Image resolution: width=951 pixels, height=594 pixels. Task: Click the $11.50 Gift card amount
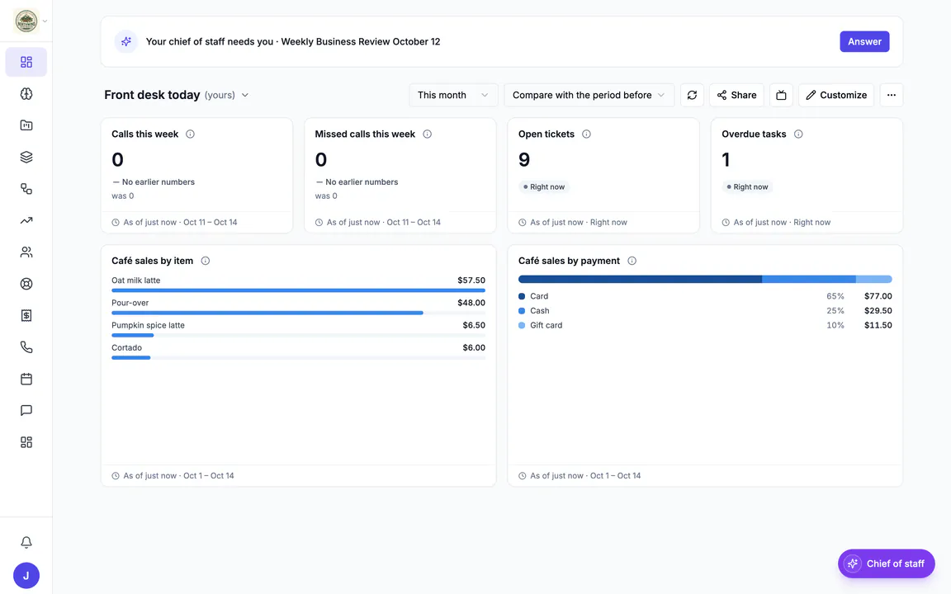(x=878, y=326)
